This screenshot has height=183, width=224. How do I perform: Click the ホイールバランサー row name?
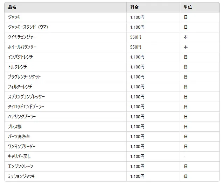point(22,47)
